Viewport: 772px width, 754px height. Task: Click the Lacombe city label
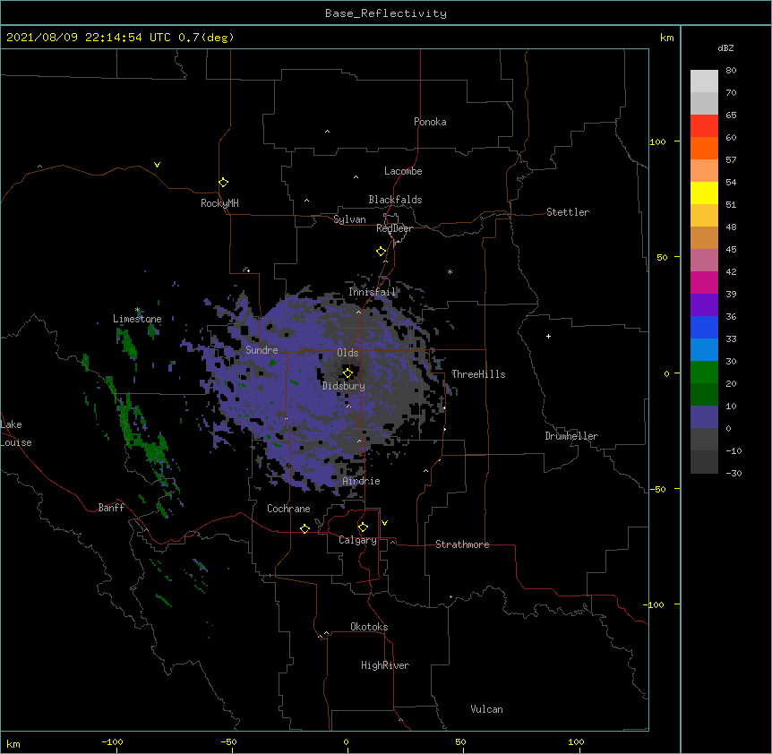(403, 171)
